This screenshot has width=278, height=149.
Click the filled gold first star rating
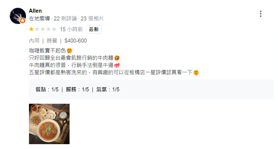coord(31,29)
